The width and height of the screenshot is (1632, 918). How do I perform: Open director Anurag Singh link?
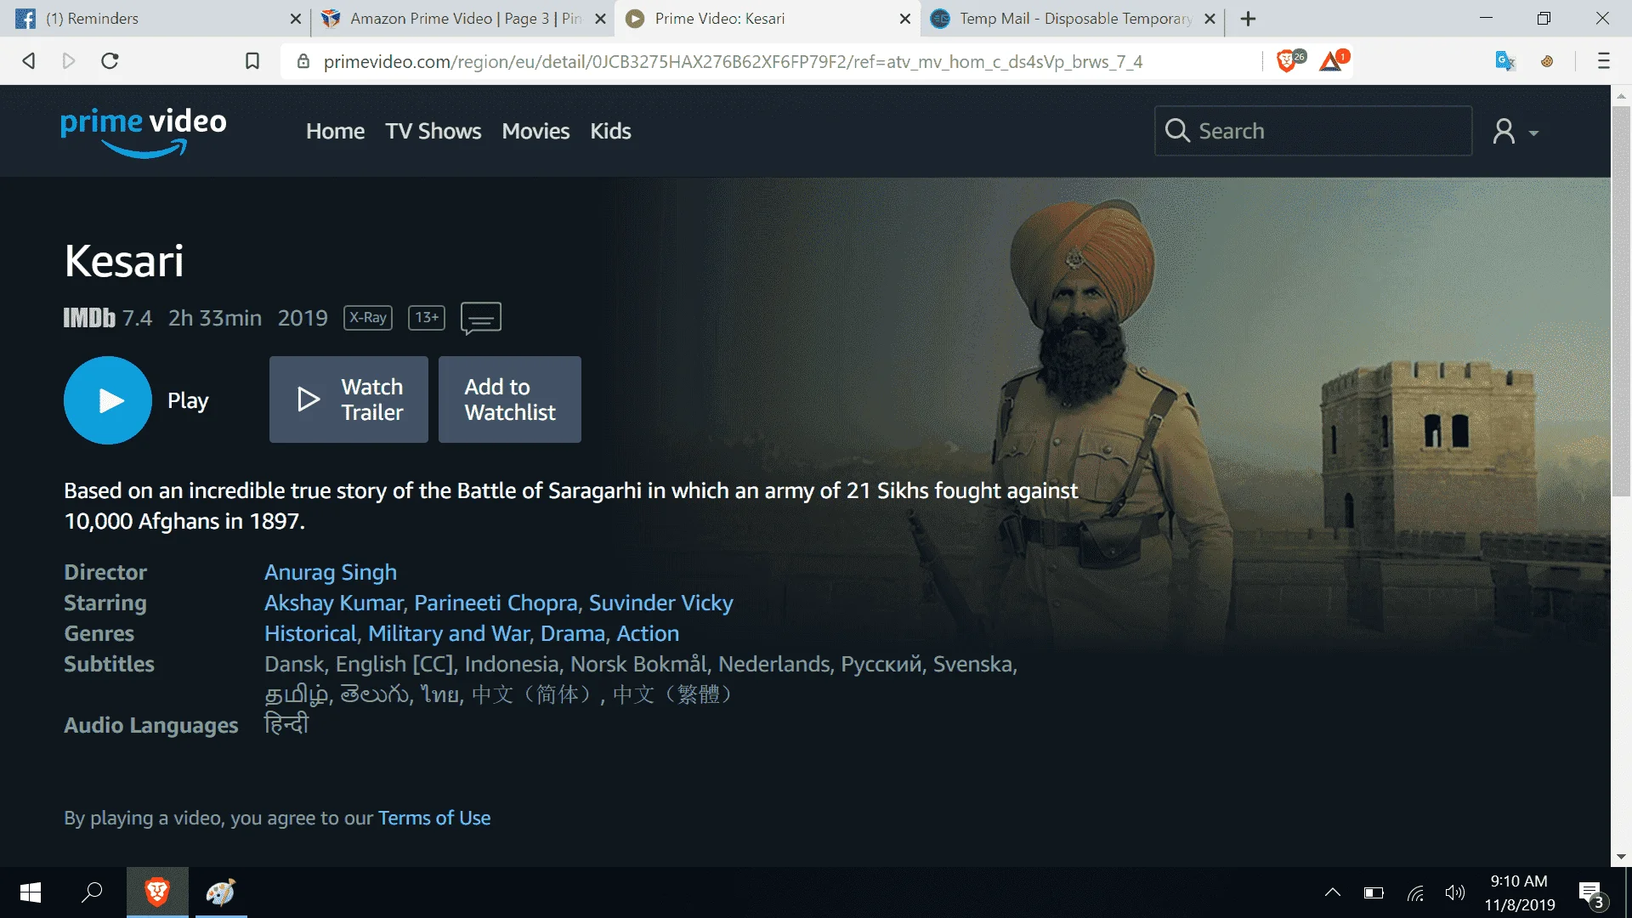pos(331,572)
